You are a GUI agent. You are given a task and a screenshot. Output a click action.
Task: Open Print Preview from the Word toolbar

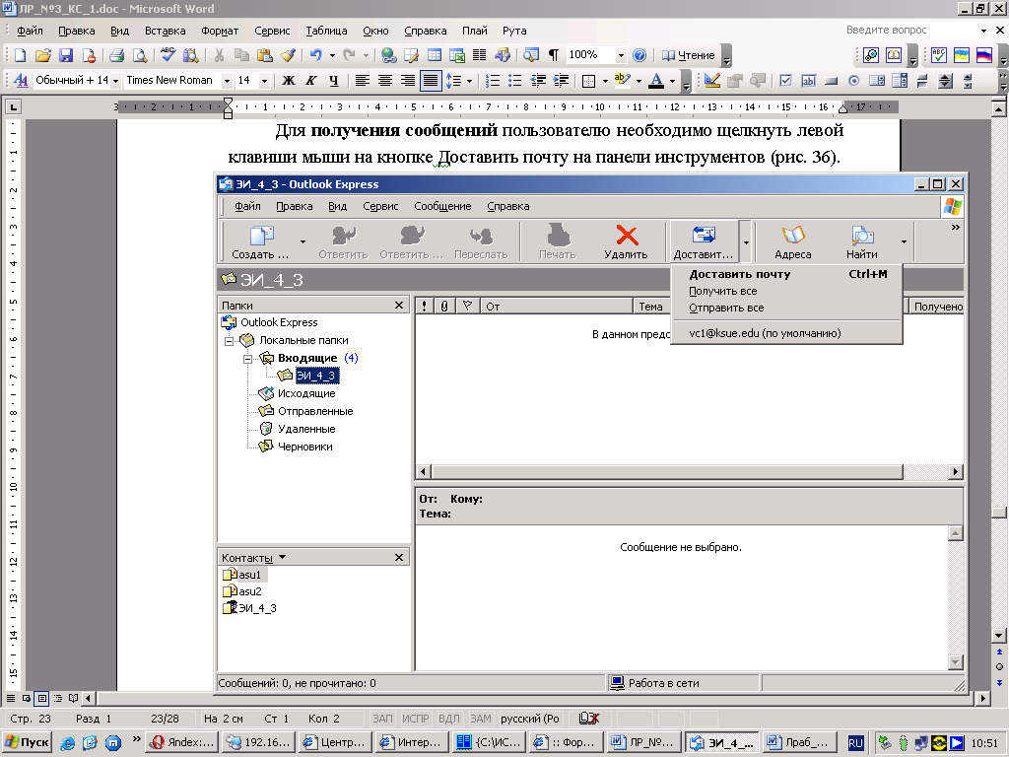[x=139, y=55]
